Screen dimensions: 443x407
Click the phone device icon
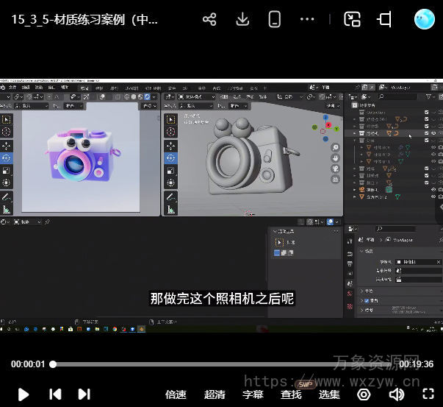coord(275,20)
